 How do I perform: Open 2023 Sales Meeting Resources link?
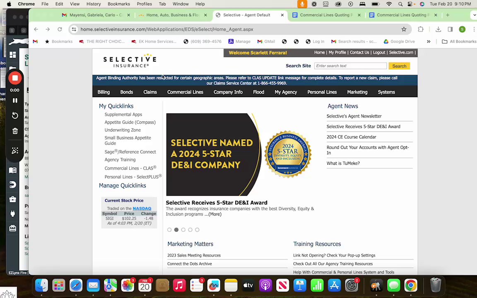click(x=194, y=255)
